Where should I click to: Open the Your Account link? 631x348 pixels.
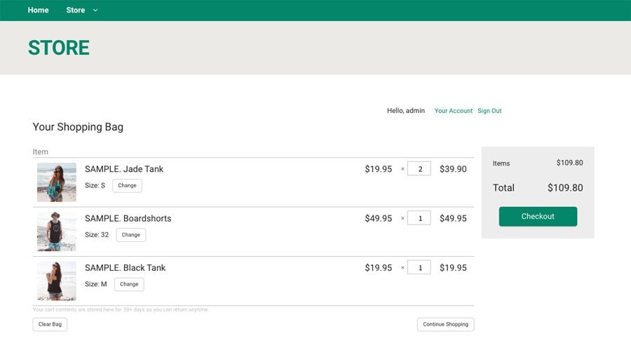point(453,111)
